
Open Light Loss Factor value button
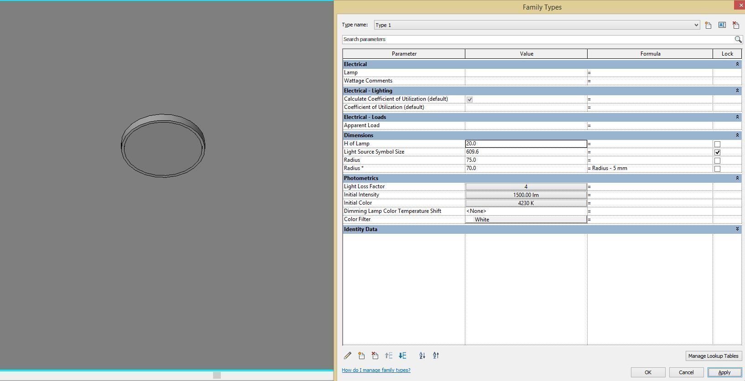coord(526,186)
